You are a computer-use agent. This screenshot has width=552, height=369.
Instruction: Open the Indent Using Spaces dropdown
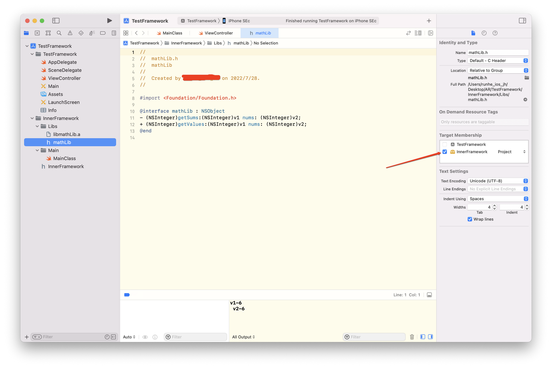pyautogui.click(x=498, y=199)
